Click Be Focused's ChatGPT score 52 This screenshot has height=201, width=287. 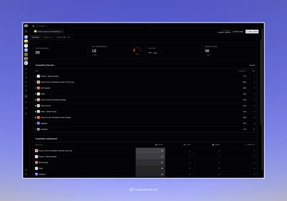pos(162,163)
